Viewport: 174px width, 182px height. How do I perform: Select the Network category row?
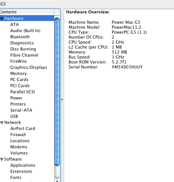tap(27, 122)
